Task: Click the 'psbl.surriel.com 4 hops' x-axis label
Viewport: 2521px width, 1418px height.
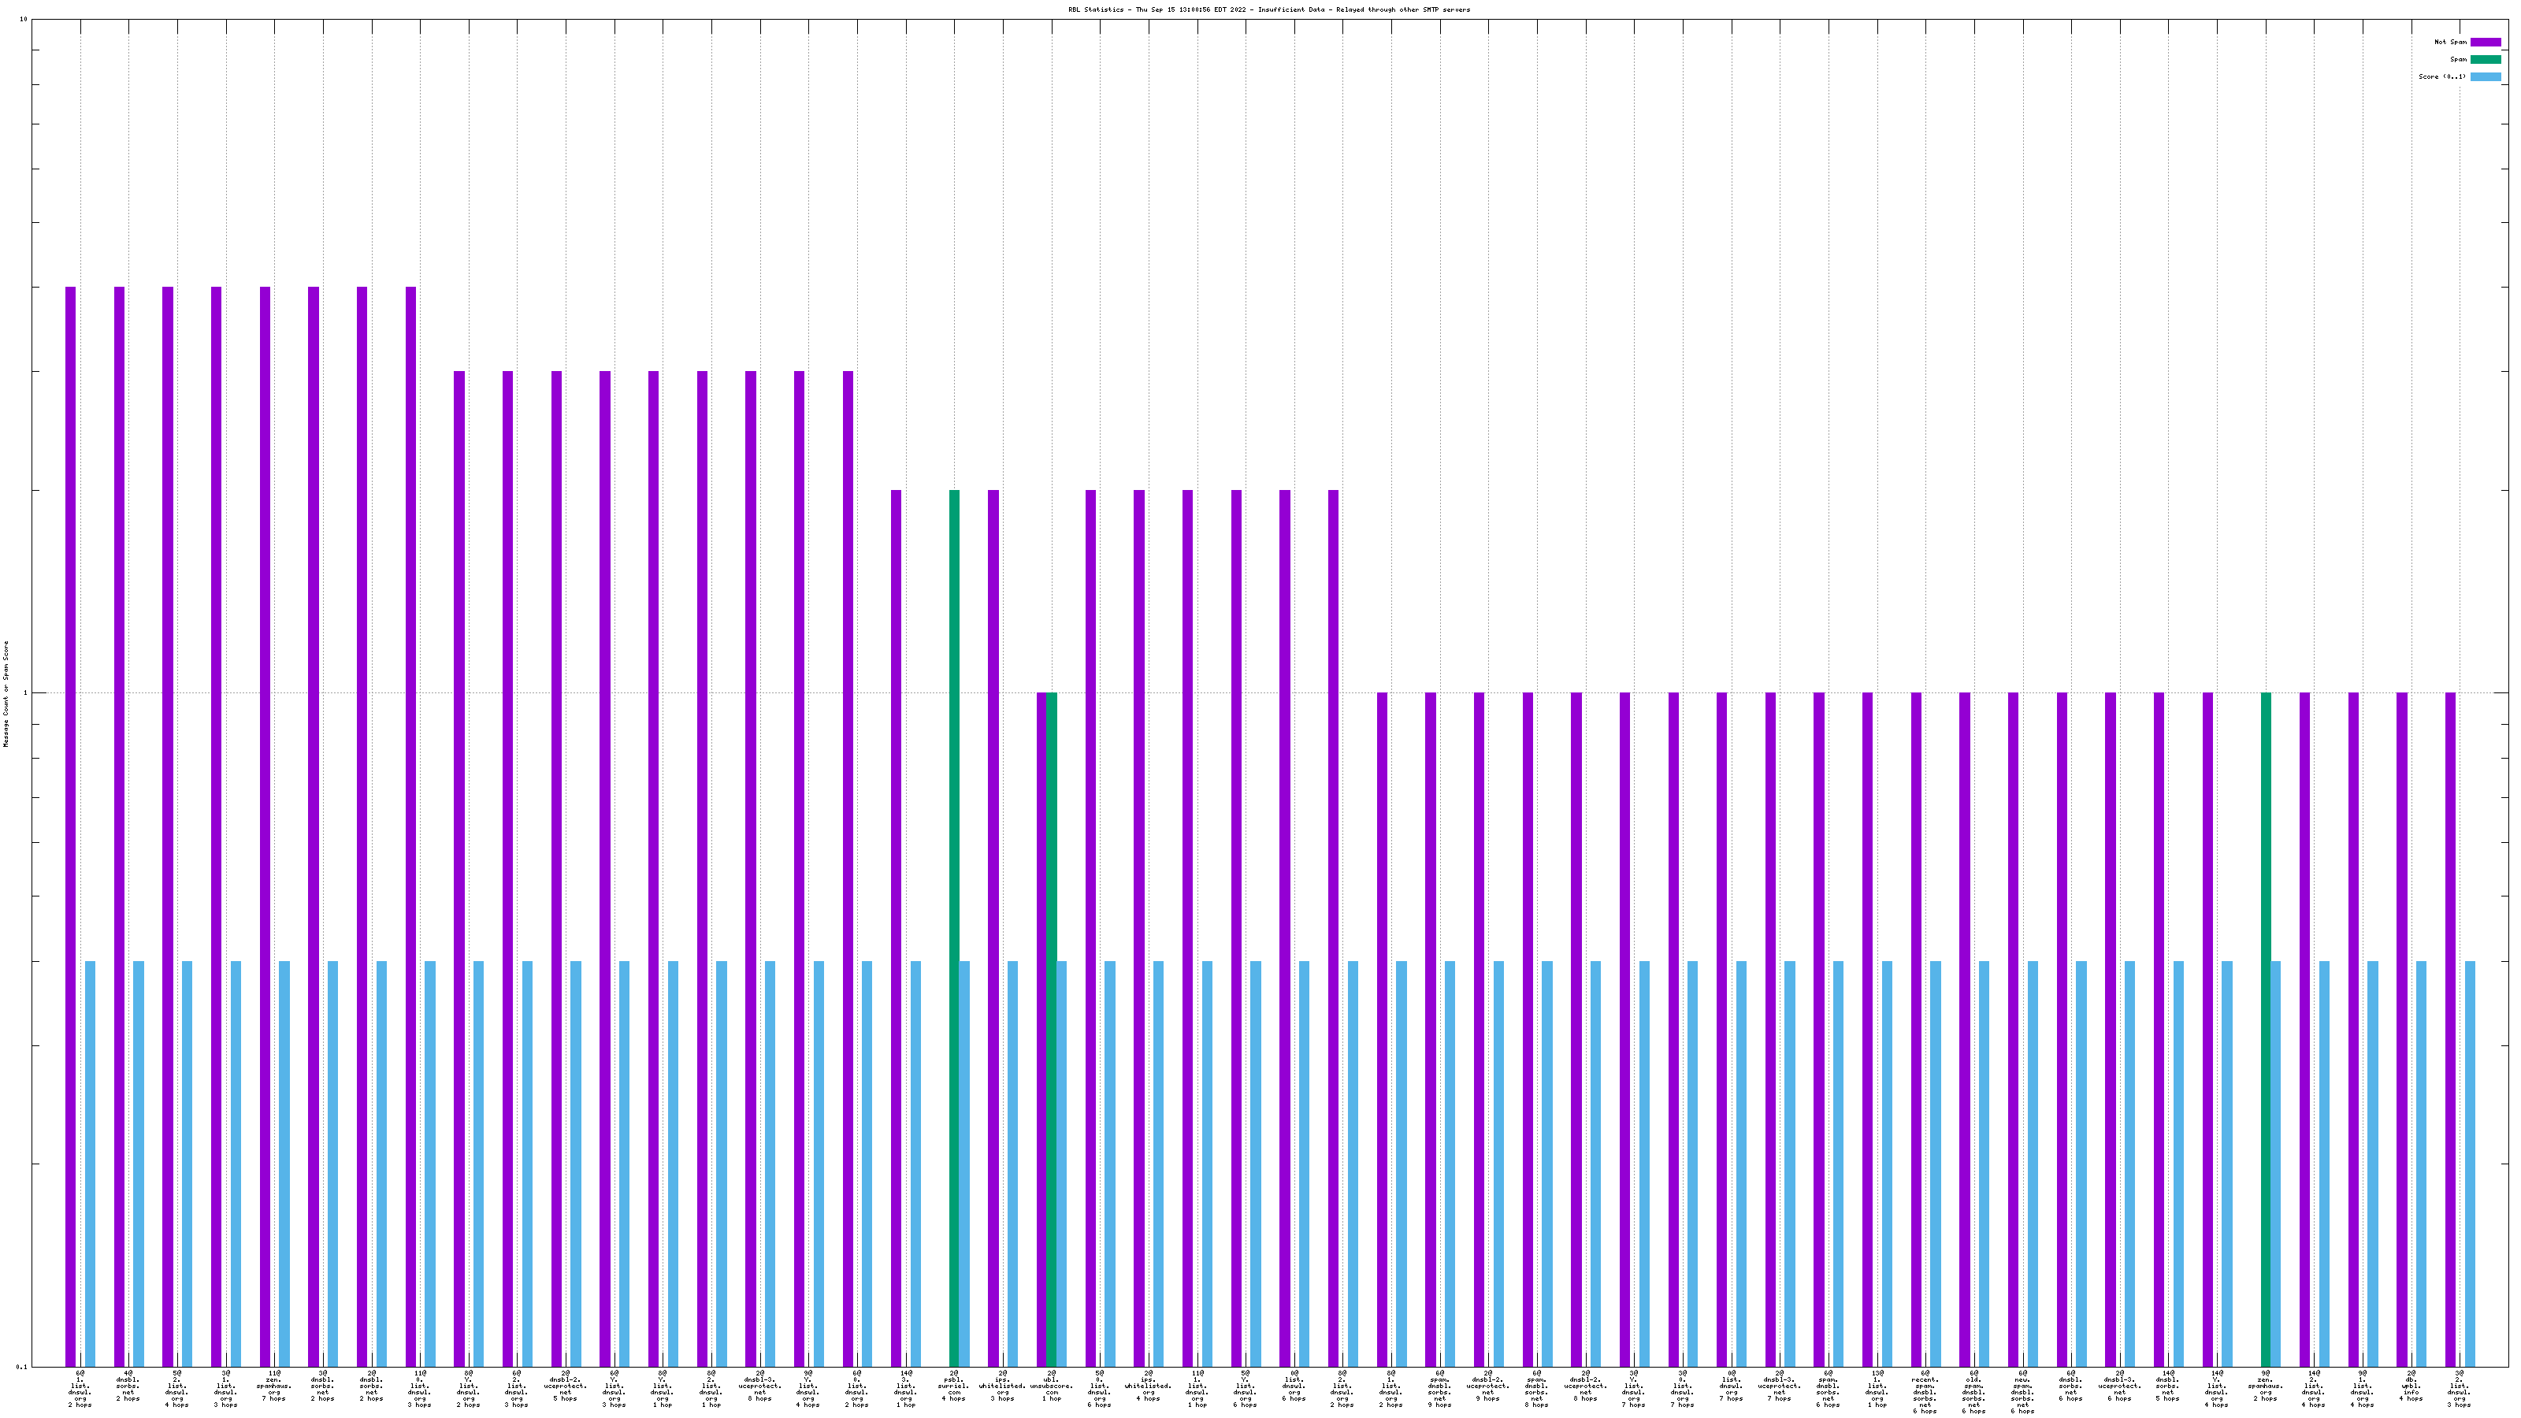Action: coord(954,1387)
